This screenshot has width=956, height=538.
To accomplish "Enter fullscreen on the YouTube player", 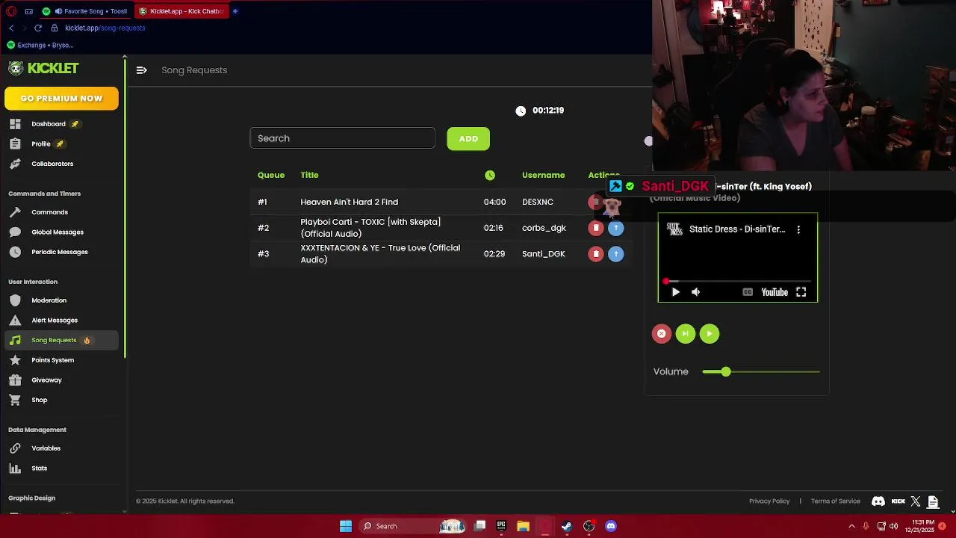I will point(801,292).
